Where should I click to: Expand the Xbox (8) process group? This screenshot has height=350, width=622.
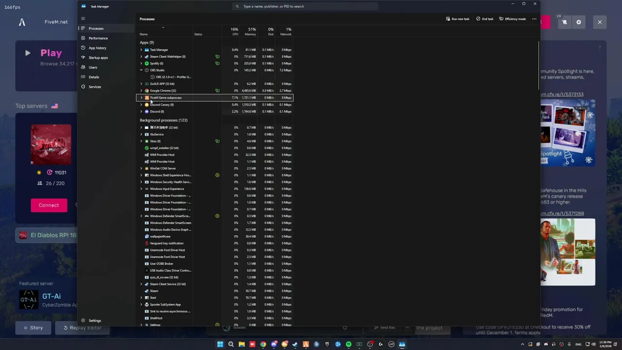coord(141,141)
